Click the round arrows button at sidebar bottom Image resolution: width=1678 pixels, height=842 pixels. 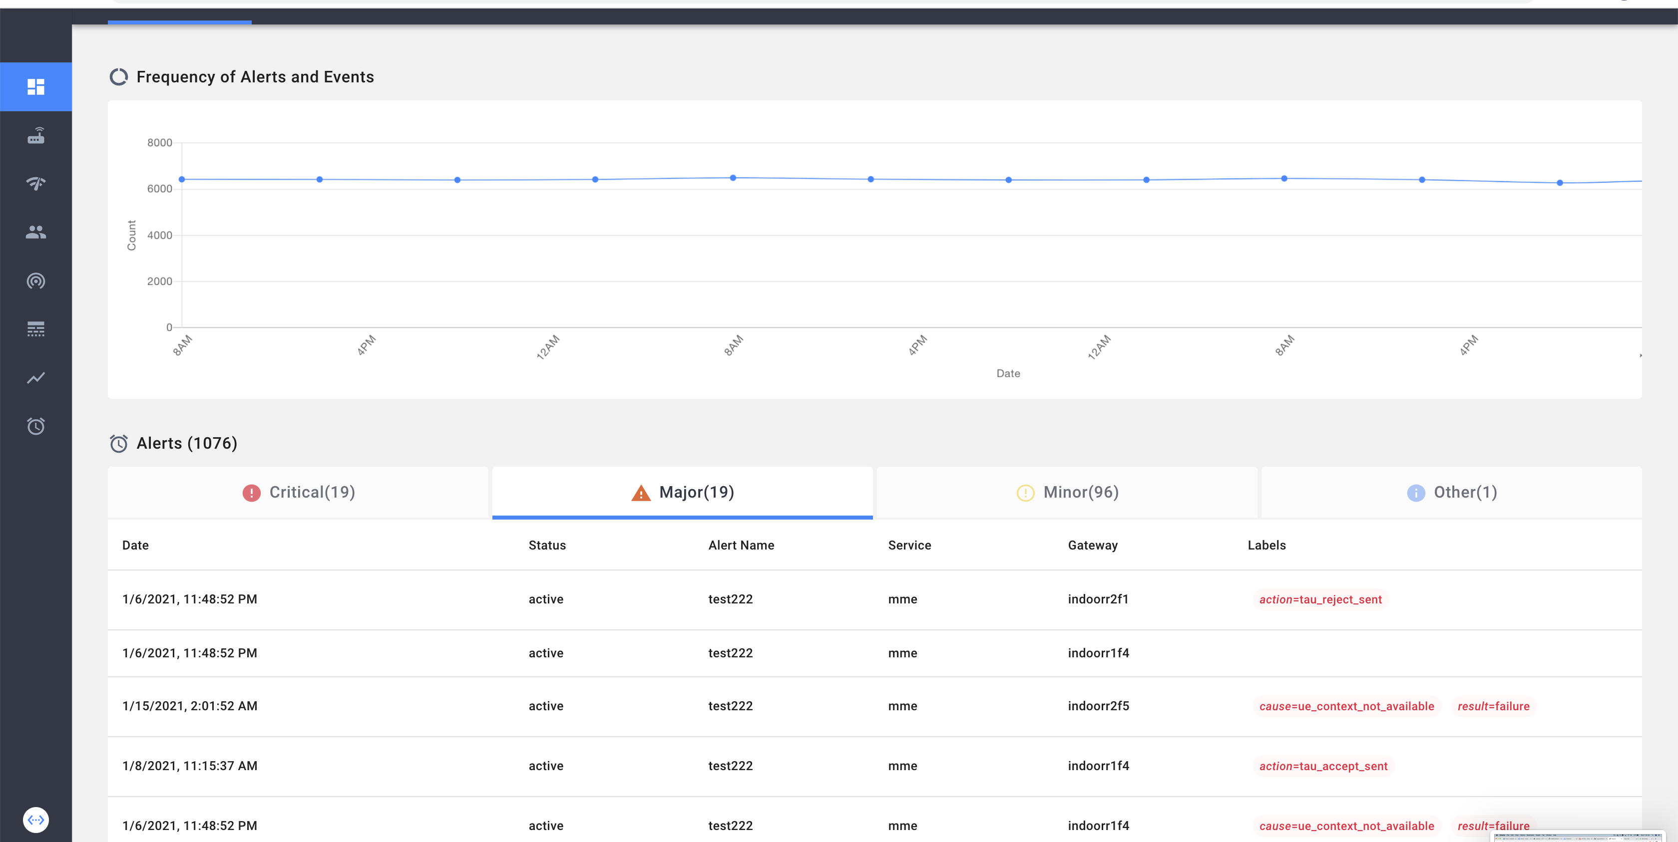(36, 819)
